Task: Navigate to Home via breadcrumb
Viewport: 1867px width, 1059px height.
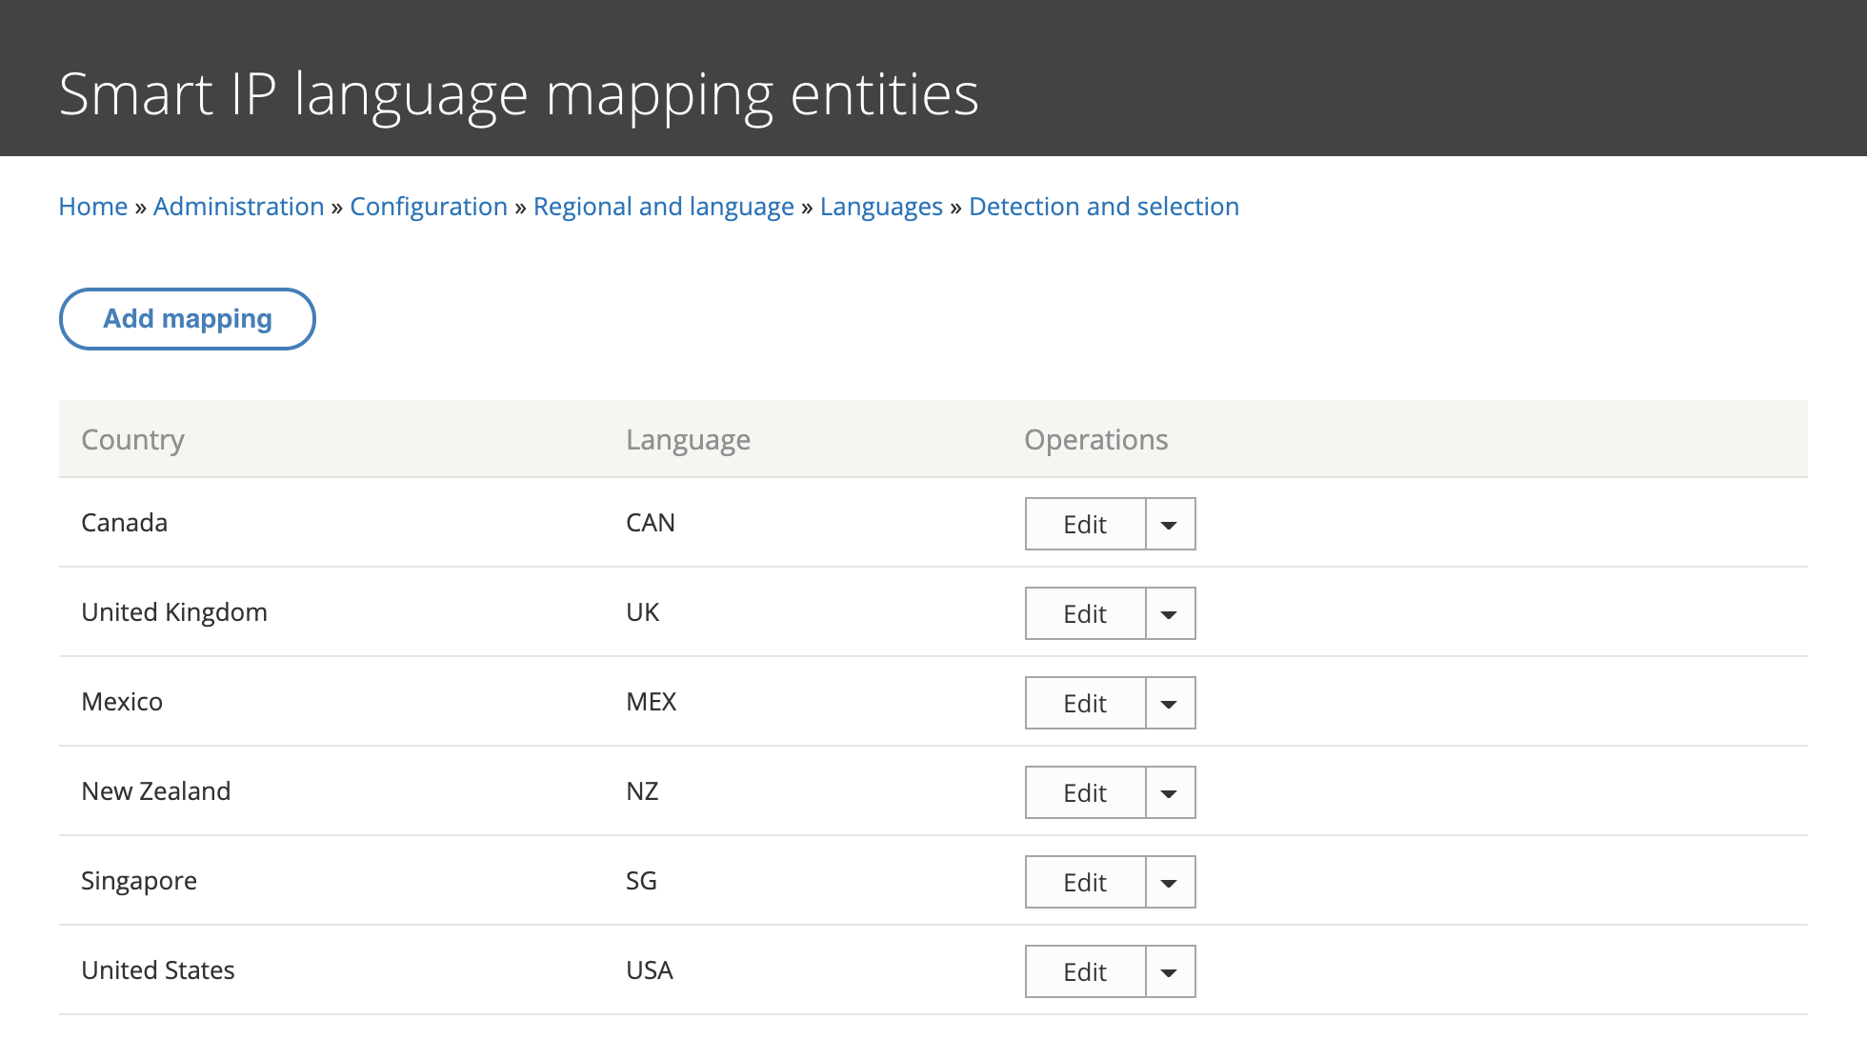Action: [92, 206]
